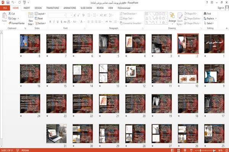229x152 pixels.
Task: Switch to the ANIMATIONS tab
Action: 70,8
